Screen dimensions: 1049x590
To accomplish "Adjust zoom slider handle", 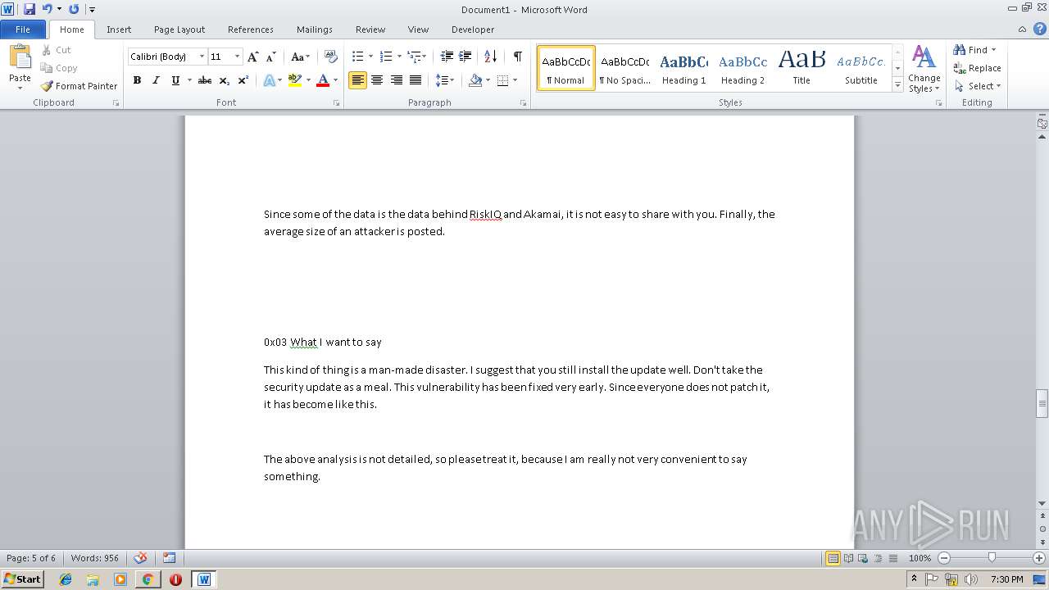I will click(x=992, y=558).
